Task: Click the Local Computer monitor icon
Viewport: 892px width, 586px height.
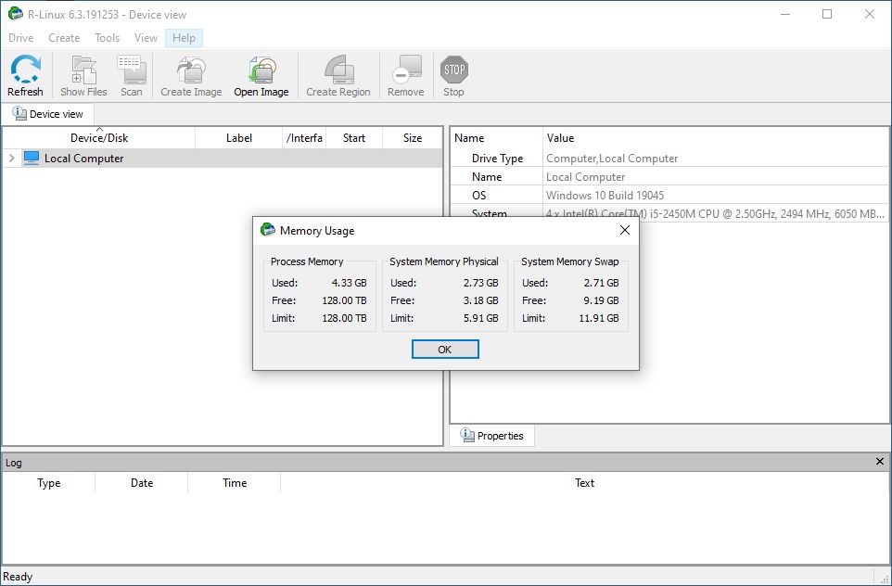Action: click(32, 159)
